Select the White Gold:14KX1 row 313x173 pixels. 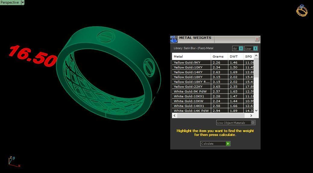coord(213,106)
